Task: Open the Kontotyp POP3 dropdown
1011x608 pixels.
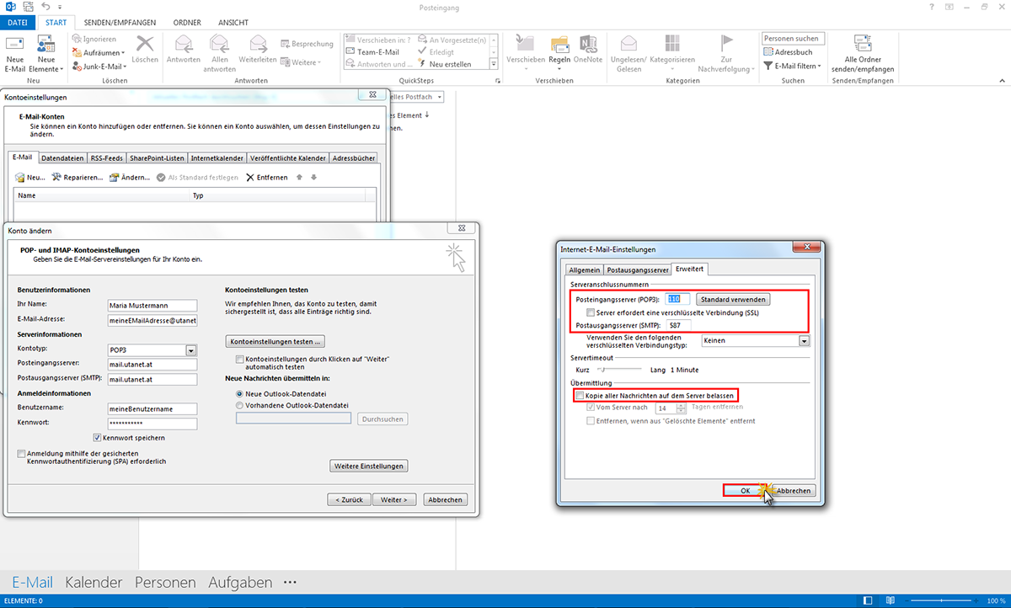Action: 190,350
